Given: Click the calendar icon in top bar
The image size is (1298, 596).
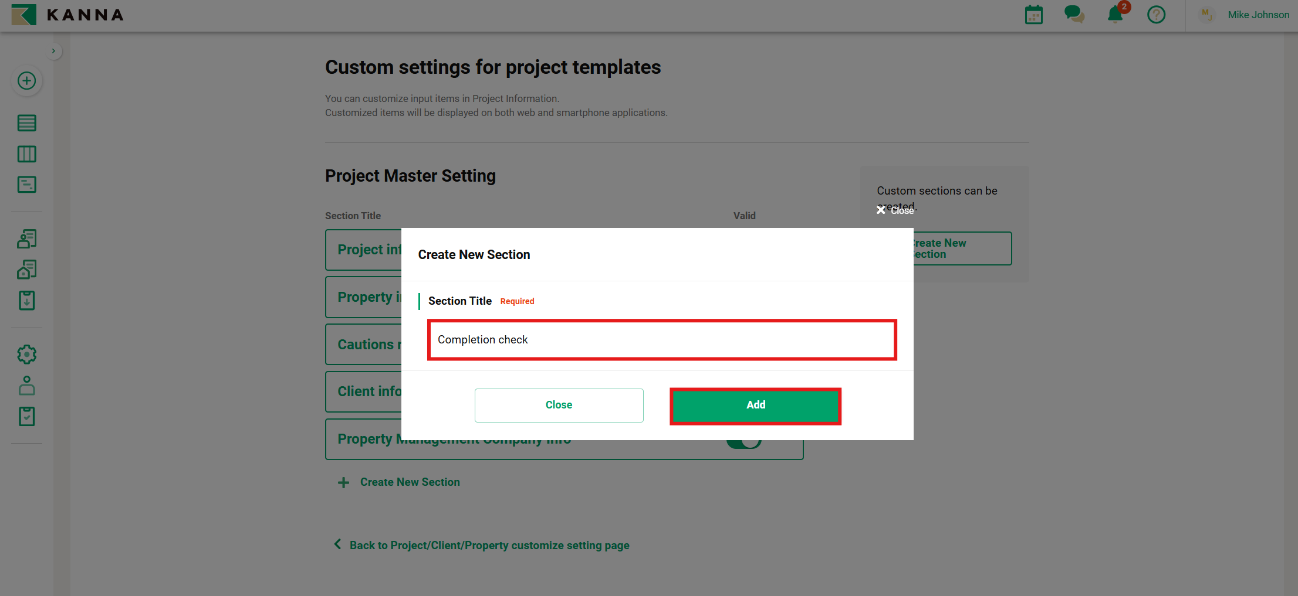Looking at the screenshot, I should point(1033,15).
